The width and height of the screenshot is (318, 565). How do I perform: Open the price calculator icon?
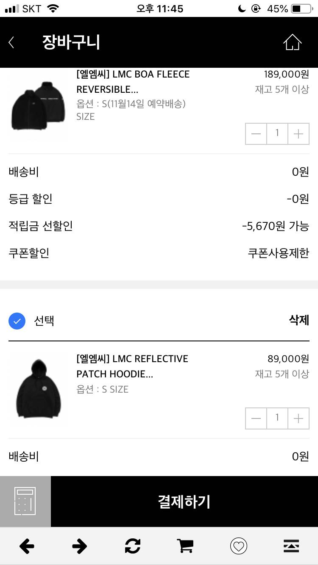25,501
